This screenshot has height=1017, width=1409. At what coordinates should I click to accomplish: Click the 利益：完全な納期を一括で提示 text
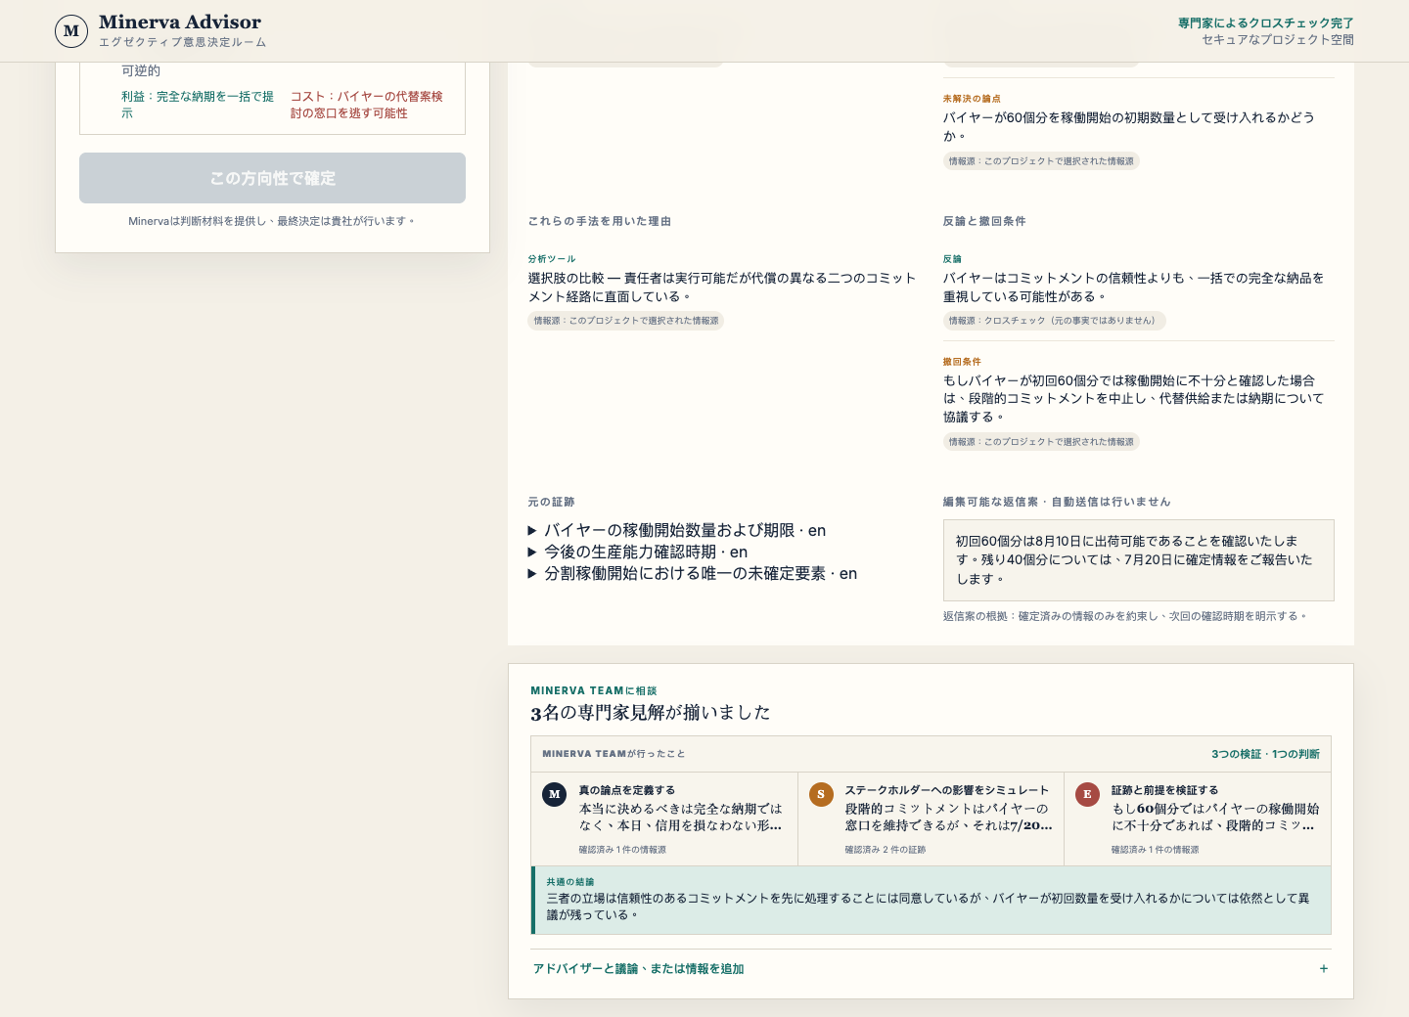coord(198,105)
